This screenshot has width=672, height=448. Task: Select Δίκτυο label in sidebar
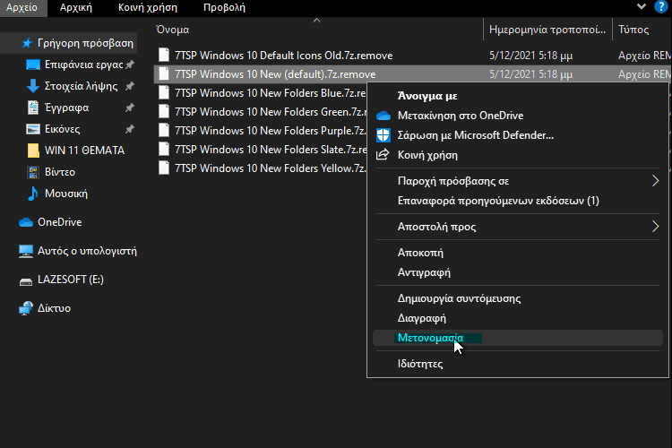tap(54, 308)
